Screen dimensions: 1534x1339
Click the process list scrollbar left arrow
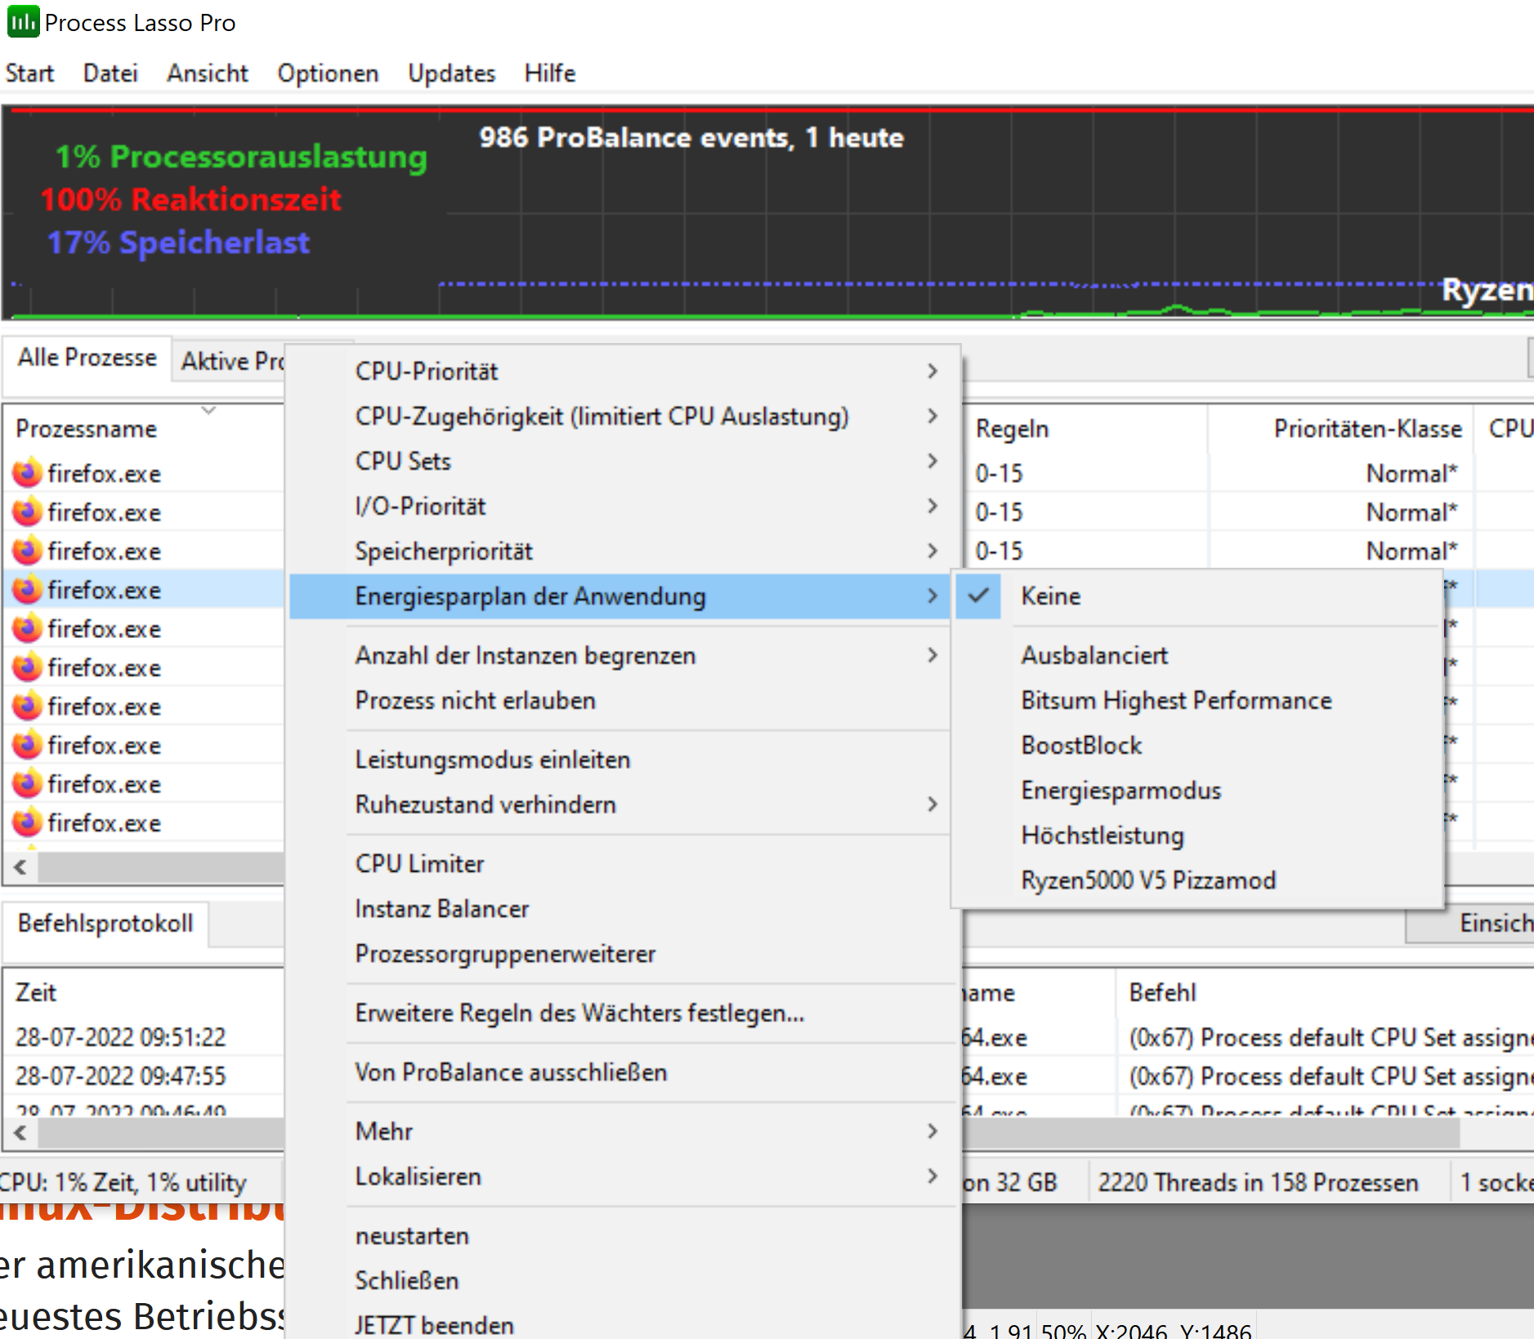tap(21, 867)
